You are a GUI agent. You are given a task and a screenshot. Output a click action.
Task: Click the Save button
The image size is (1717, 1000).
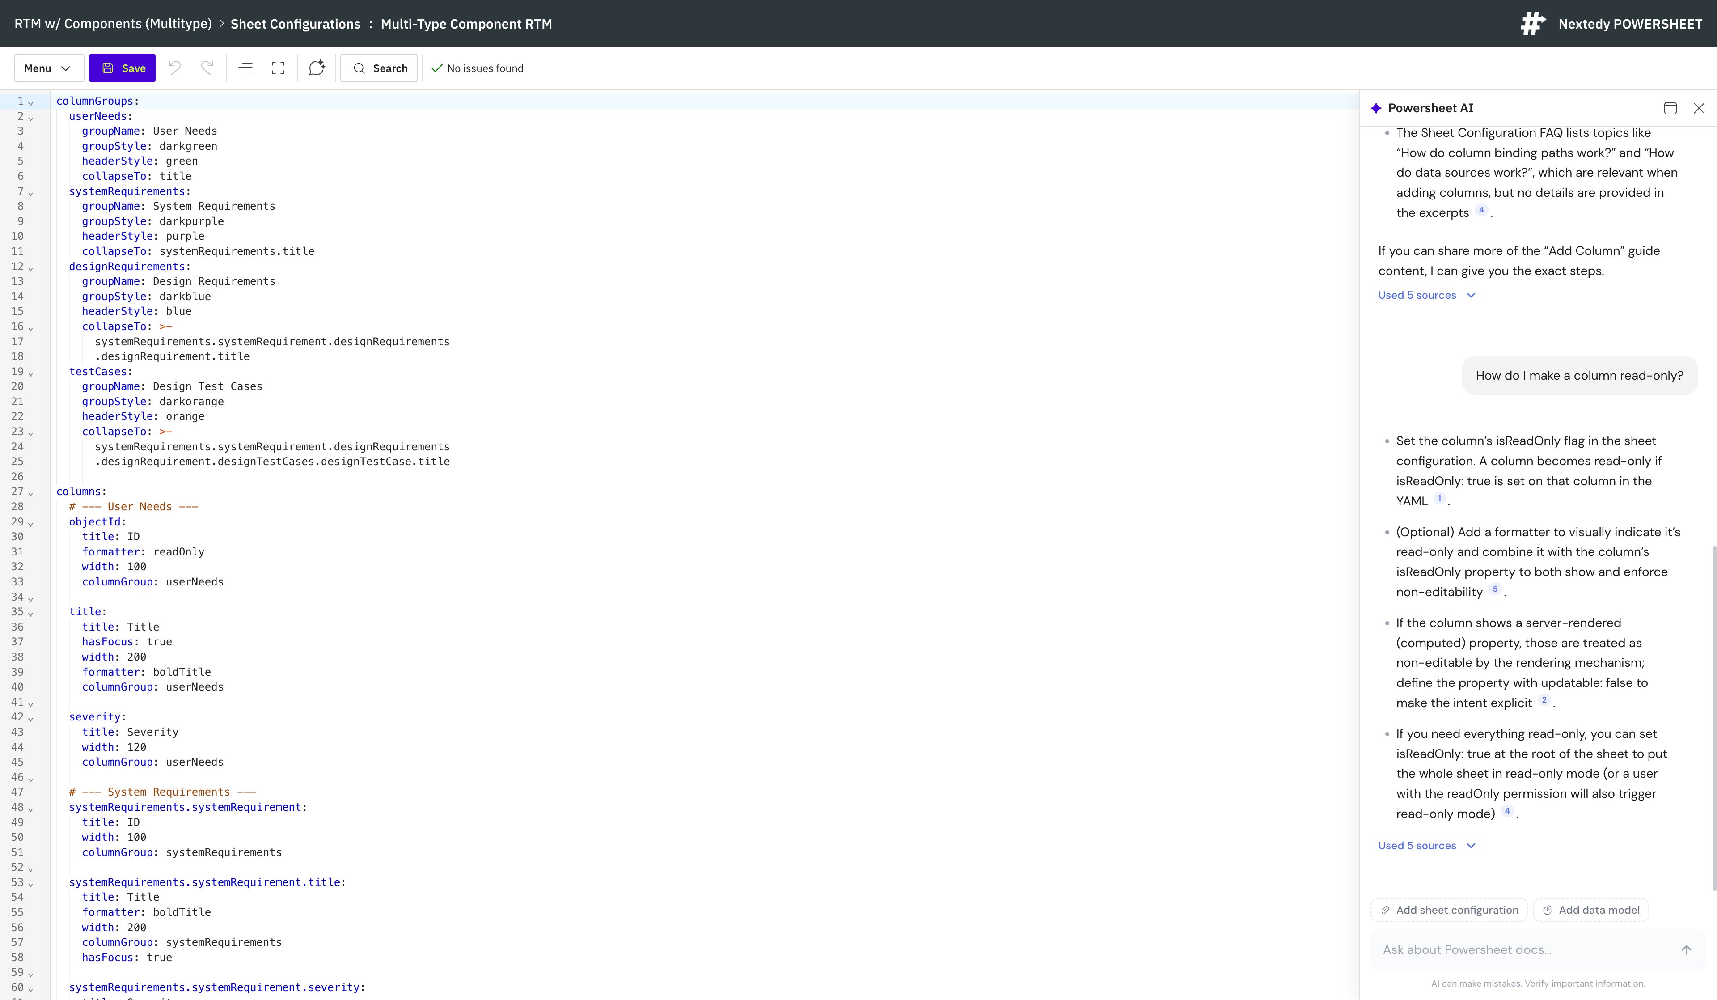click(x=123, y=68)
